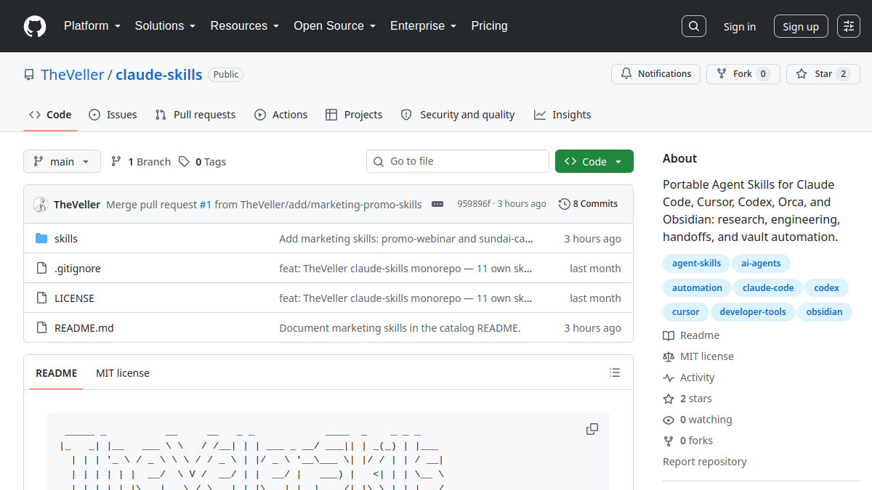
Task: Open pull request #1 link
Action: 206,205
